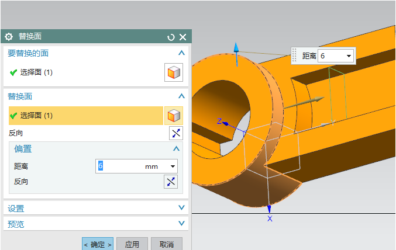Image resolution: width=396 pixels, height=250 pixels.
Task: Click the gear icon in the 替换面 title bar
Action: point(9,37)
